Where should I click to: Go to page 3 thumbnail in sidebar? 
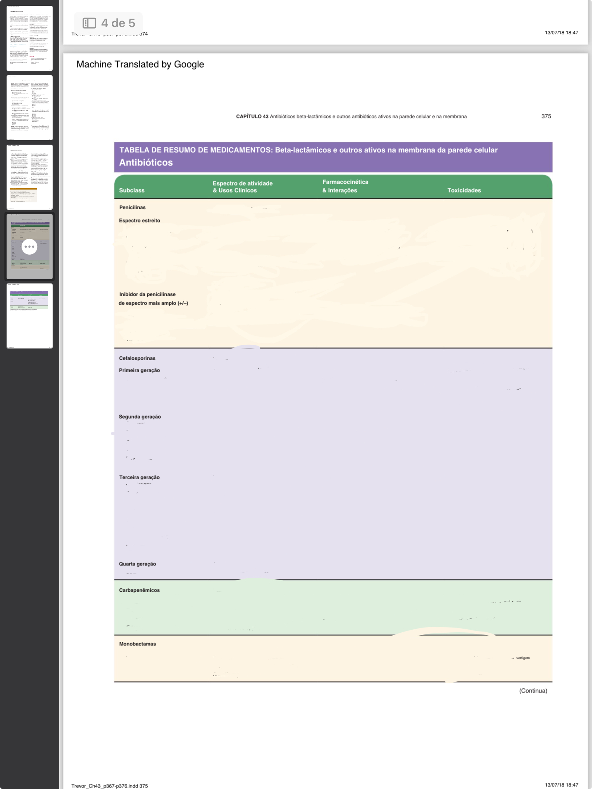30,177
